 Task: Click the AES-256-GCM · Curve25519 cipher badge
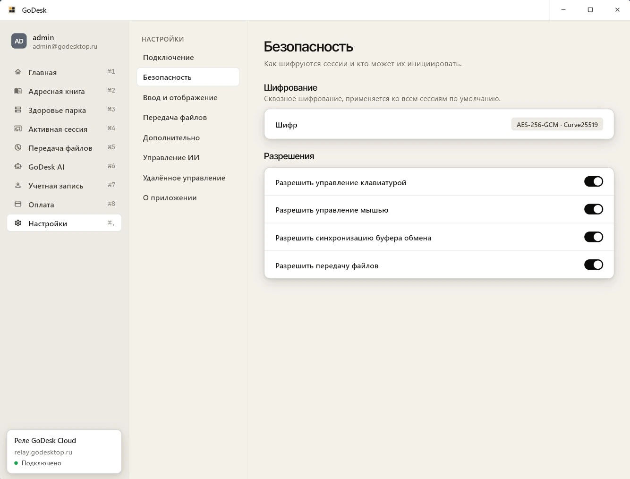tap(557, 125)
